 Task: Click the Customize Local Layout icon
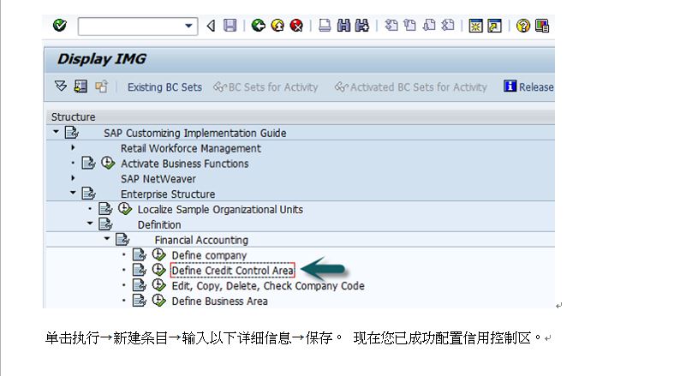click(x=542, y=26)
